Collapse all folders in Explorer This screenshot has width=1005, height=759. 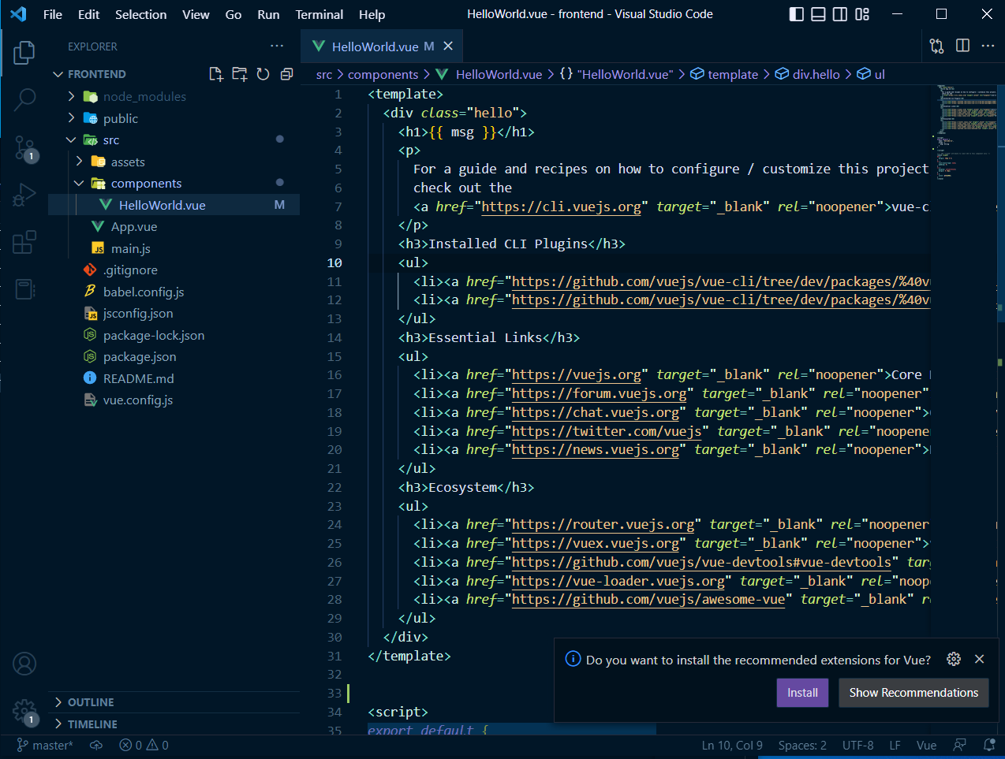287,74
